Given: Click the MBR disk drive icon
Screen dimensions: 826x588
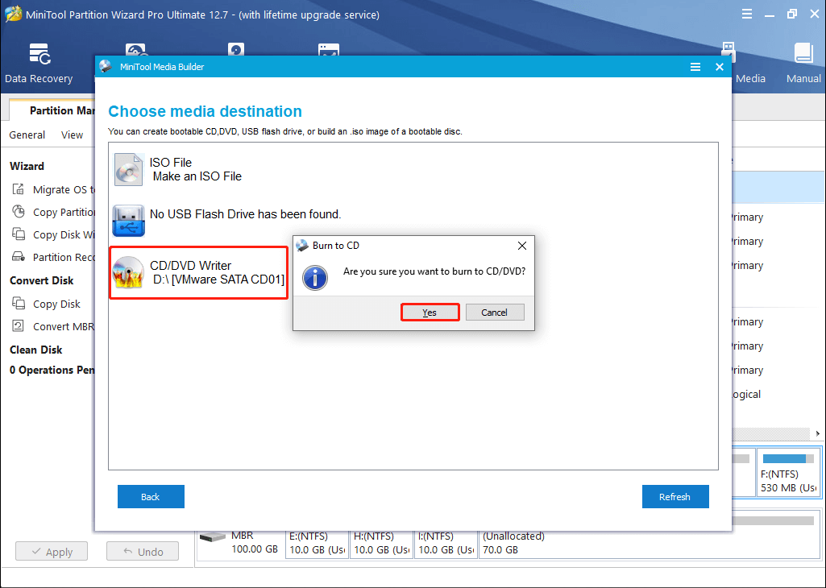Looking at the screenshot, I should pyautogui.click(x=212, y=537).
